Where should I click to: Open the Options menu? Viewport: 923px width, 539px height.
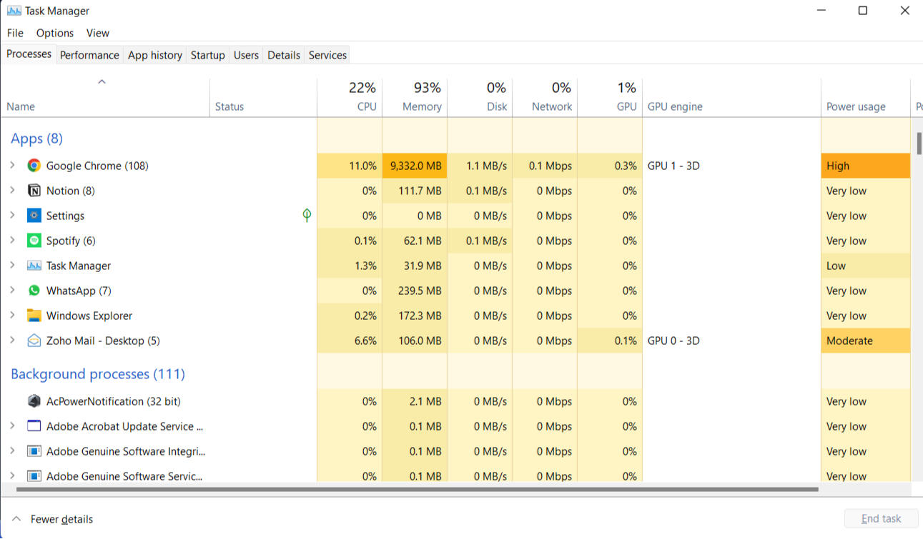click(55, 33)
